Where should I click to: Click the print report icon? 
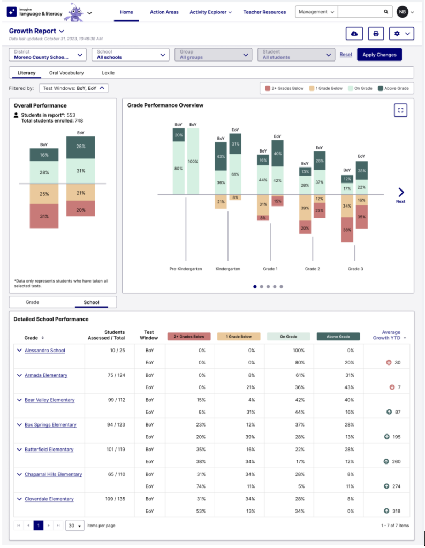coord(376,34)
